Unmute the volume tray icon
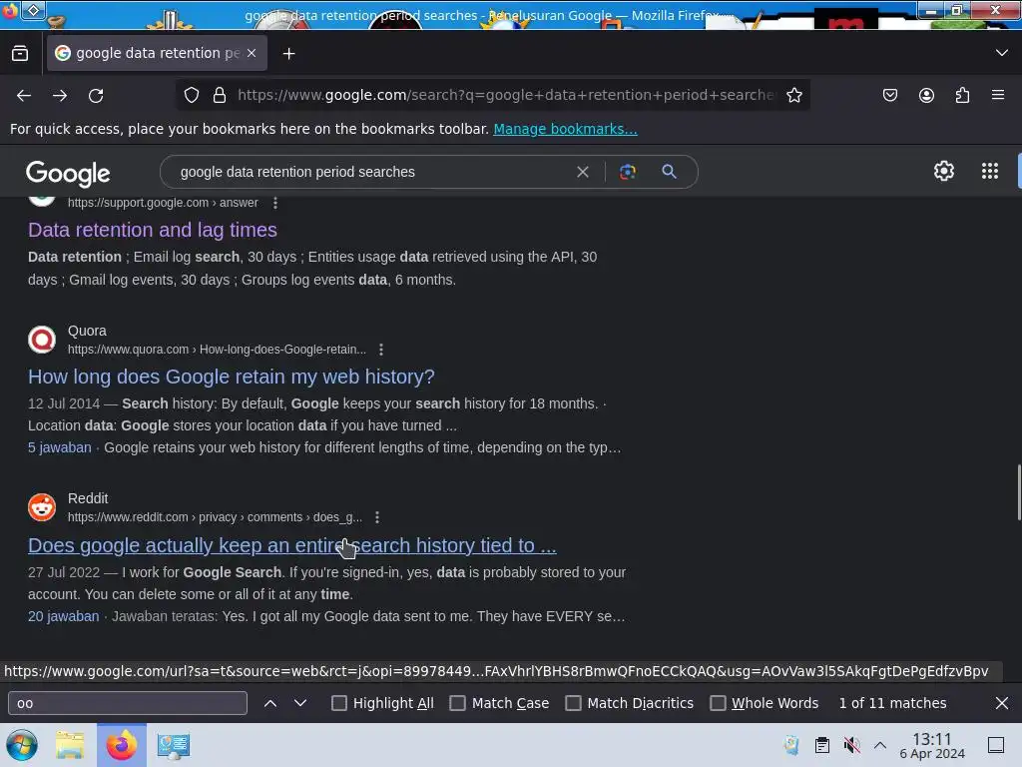This screenshot has width=1022, height=767. pos(851,745)
